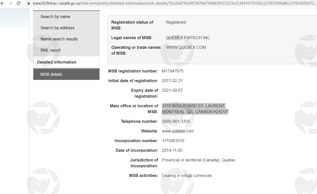
Task: Go to Name search results
Action: click(x=59, y=39)
